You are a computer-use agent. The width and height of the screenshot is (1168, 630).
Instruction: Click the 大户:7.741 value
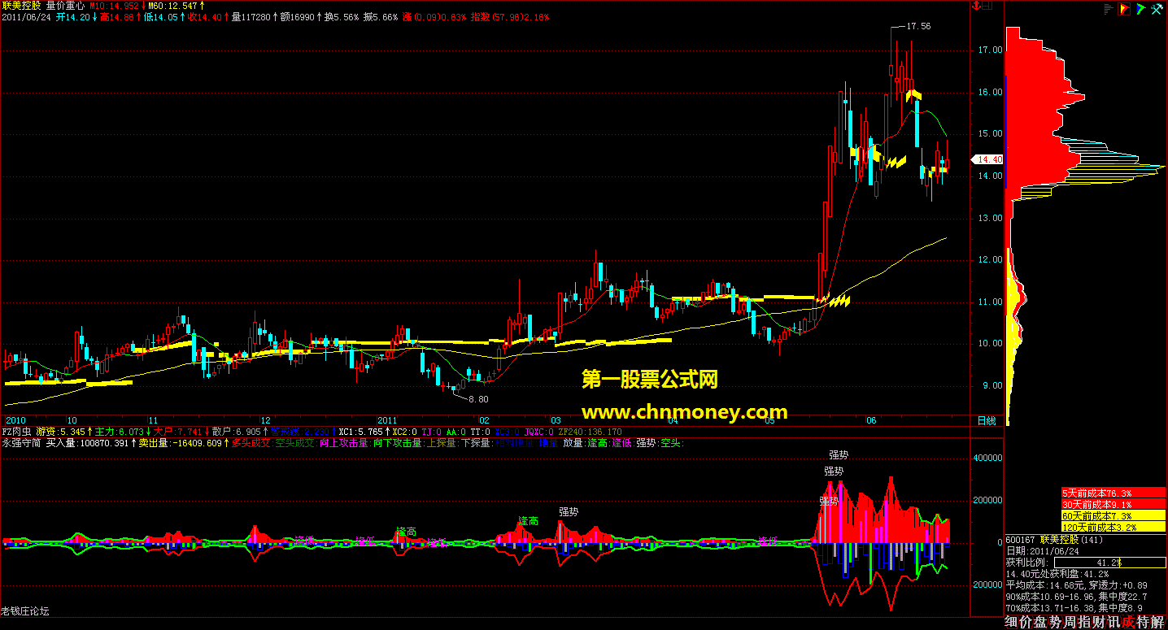click(177, 432)
